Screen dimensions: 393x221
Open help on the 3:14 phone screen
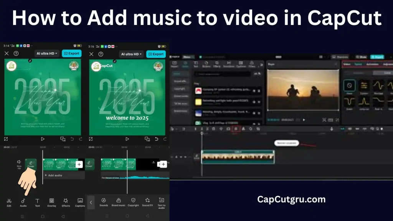[16, 53]
